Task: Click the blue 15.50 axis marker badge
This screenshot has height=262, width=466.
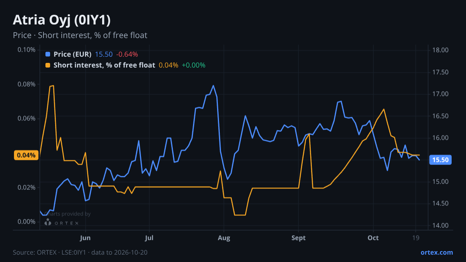Action: (x=440, y=160)
